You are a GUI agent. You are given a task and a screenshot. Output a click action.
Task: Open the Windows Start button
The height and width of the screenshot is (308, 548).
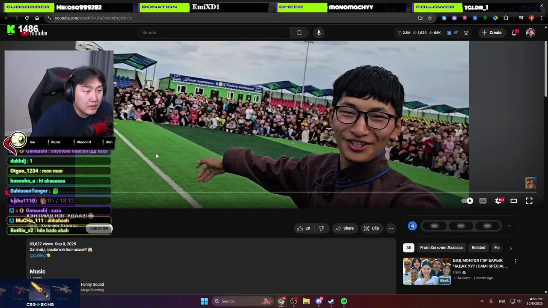click(204, 301)
